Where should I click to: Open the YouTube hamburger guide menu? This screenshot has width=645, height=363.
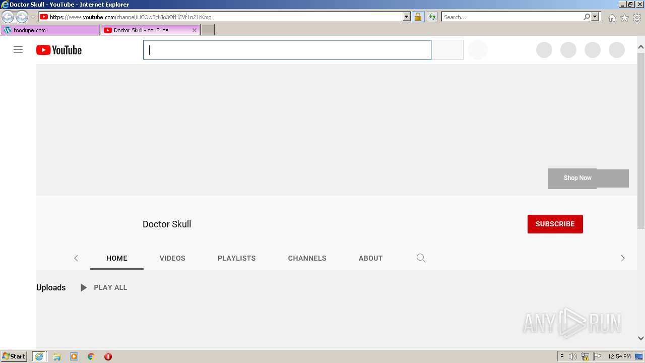[x=18, y=50]
